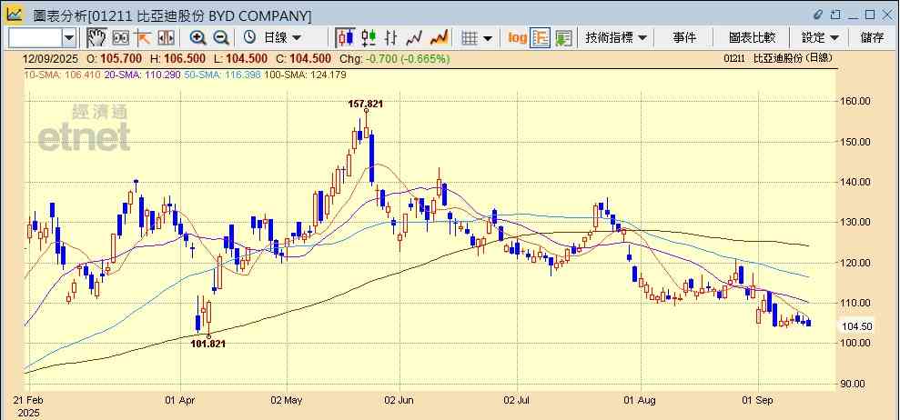Click the 01 Apr date axis label
The image size is (900, 420).
click(x=180, y=399)
